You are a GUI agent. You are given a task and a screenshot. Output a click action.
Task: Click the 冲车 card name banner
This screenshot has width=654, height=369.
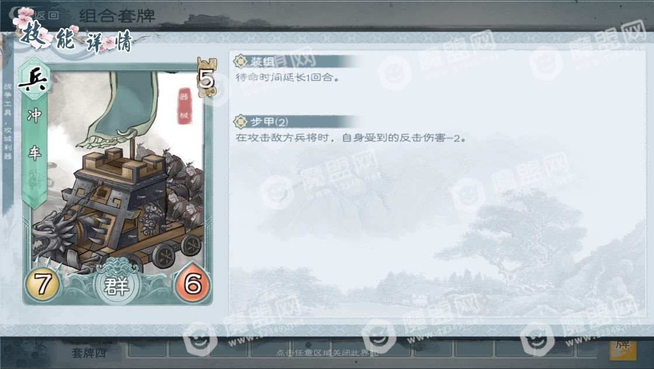pyautogui.click(x=34, y=134)
